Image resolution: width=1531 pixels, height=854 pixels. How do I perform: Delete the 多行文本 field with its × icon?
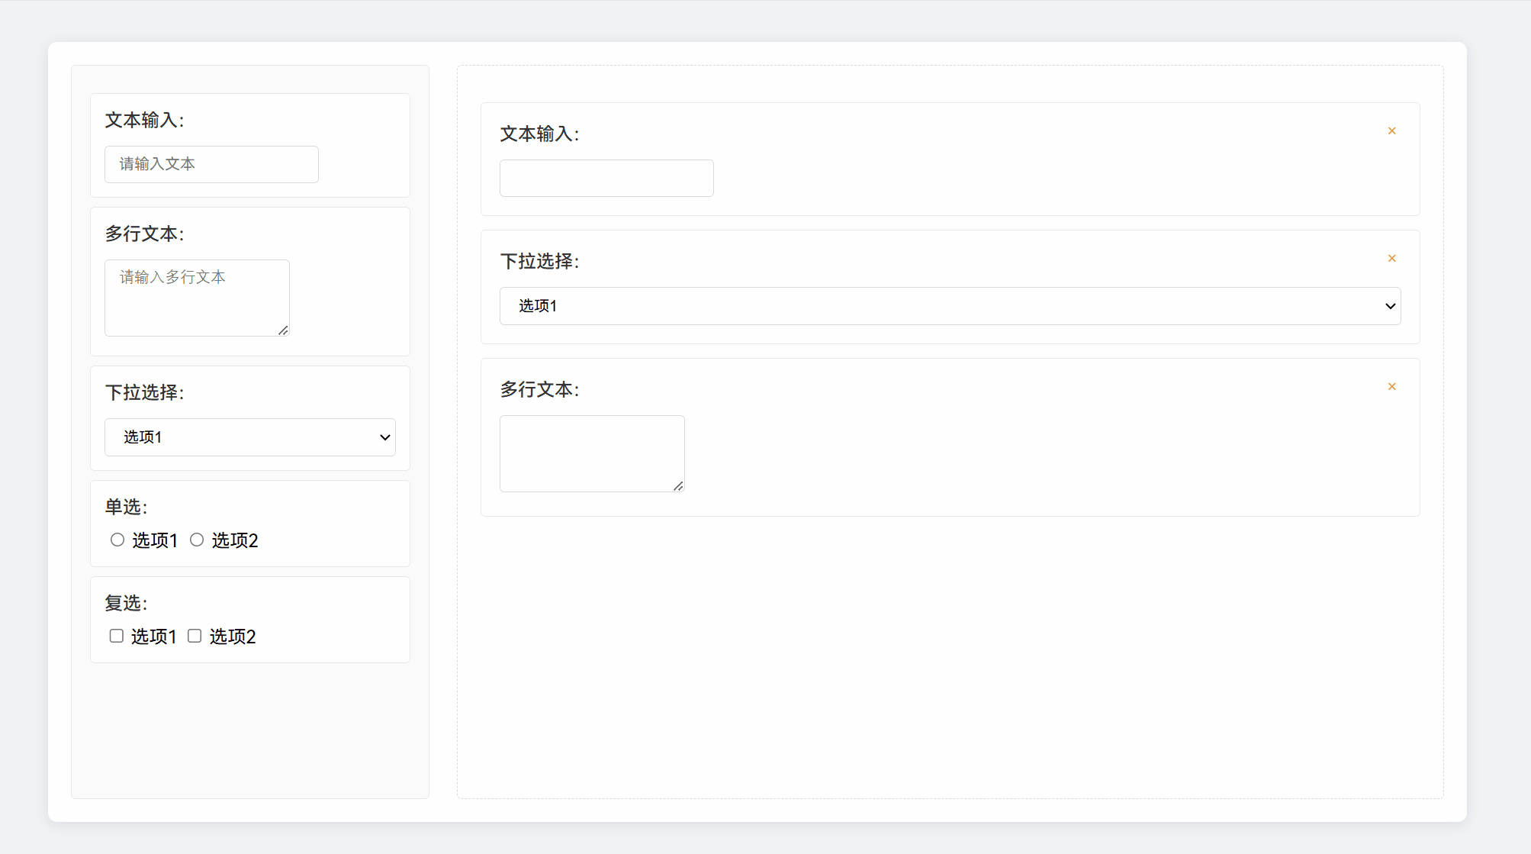[x=1391, y=386]
